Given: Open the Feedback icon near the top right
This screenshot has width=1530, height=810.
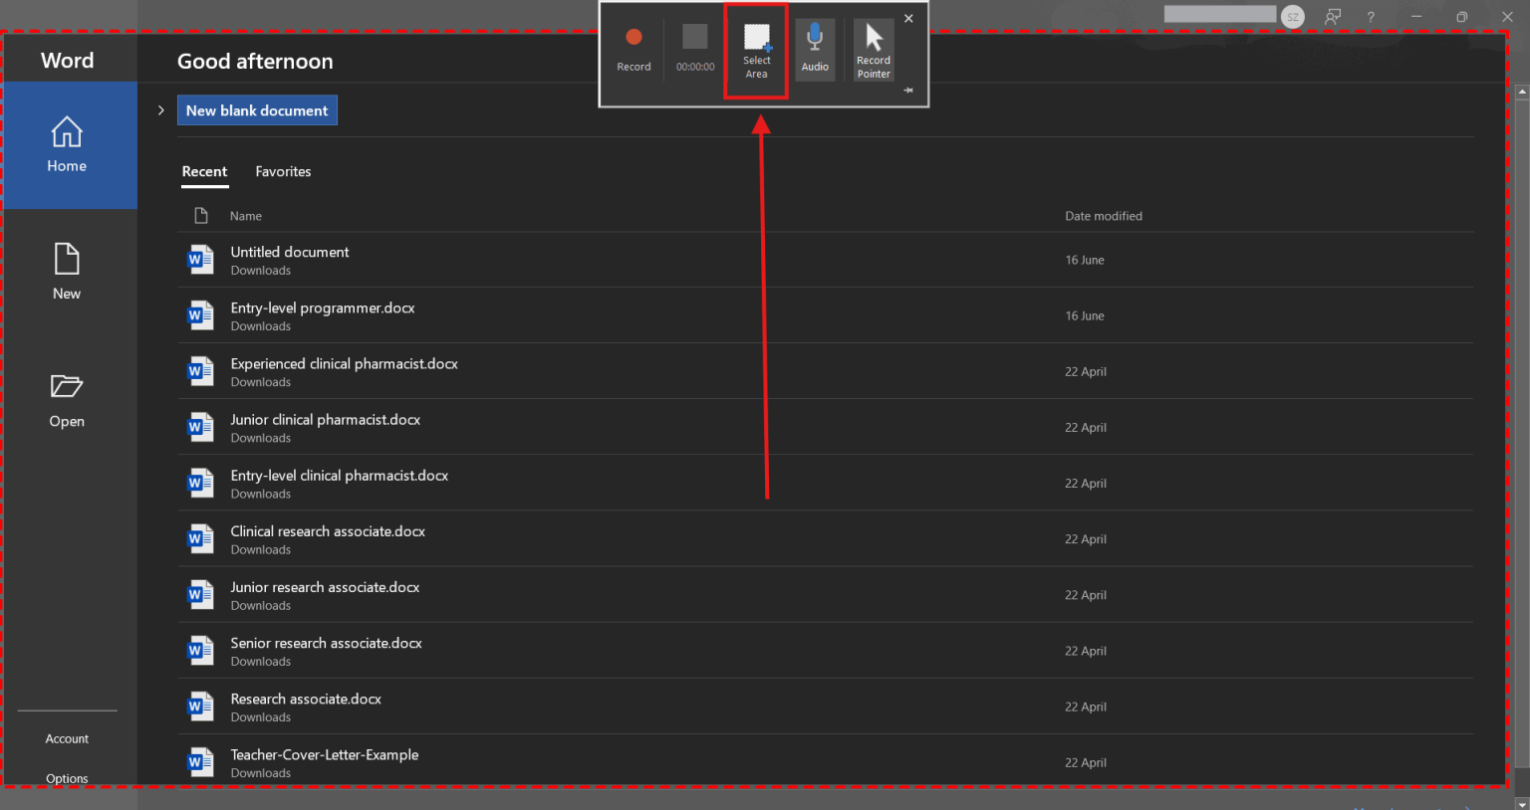Looking at the screenshot, I should tap(1332, 17).
